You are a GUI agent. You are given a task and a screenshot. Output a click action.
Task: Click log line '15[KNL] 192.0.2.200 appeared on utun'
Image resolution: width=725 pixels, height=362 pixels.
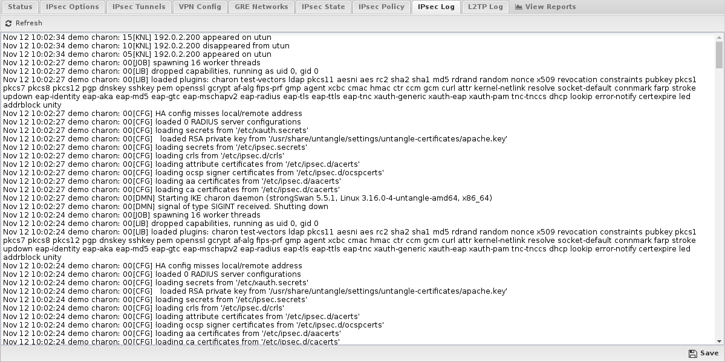click(x=137, y=37)
